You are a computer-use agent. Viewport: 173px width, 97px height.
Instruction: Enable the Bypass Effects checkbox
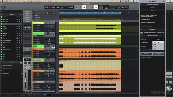(x=163, y=19)
